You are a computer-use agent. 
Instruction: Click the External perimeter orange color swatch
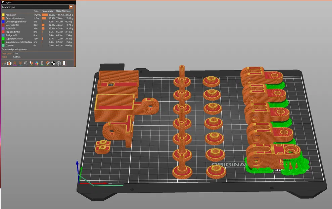click(3, 18)
